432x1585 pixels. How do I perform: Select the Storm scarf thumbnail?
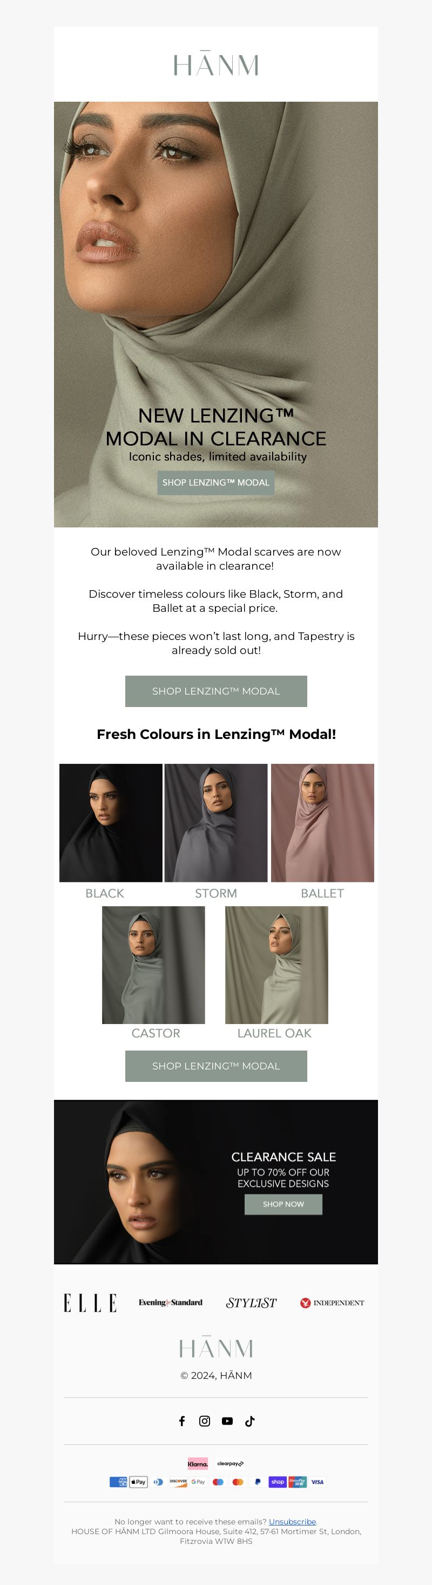tap(215, 823)
